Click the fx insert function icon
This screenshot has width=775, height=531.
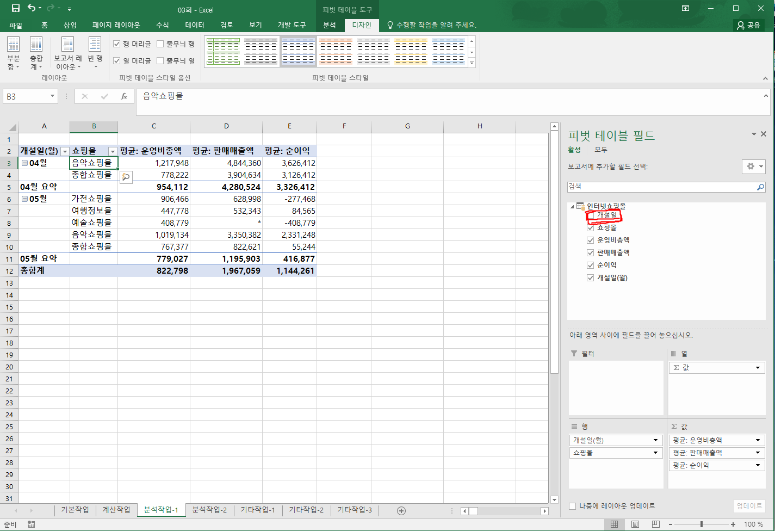tap(124, 96)
